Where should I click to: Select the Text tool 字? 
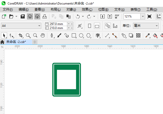pos(98,35)
